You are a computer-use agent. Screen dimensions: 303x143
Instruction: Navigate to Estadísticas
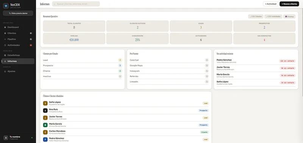(18, 55)
